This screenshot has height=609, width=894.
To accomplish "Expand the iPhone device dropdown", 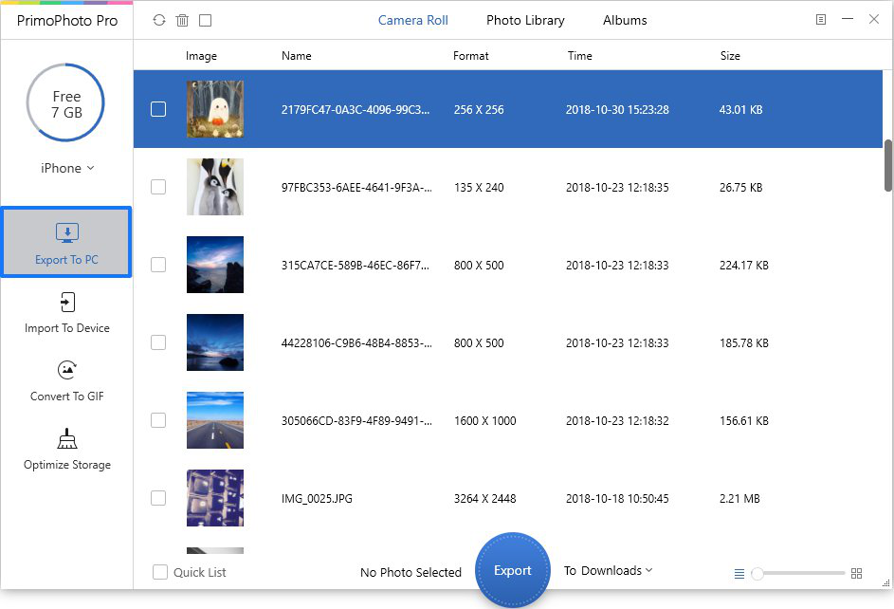I will [x=66, y=168].
